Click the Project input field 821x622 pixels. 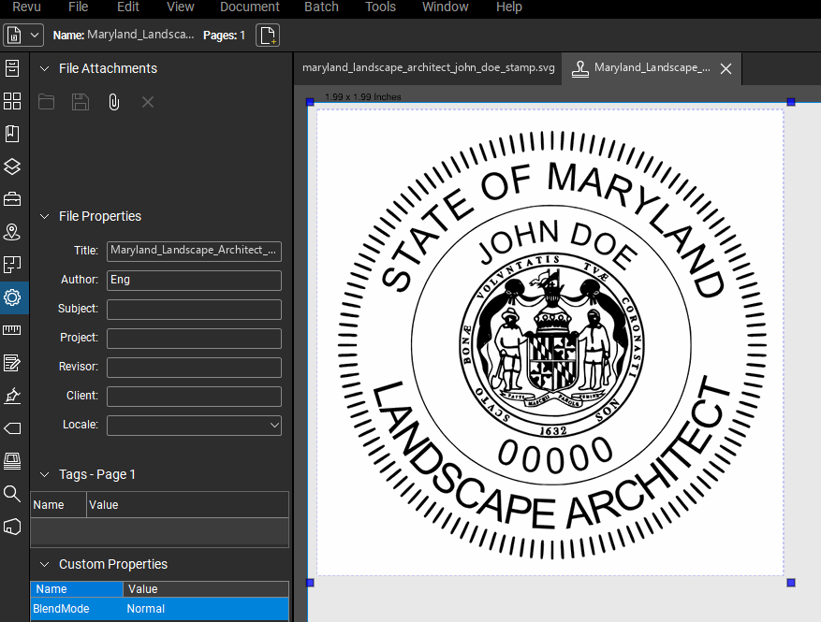(x=195, y=339)
